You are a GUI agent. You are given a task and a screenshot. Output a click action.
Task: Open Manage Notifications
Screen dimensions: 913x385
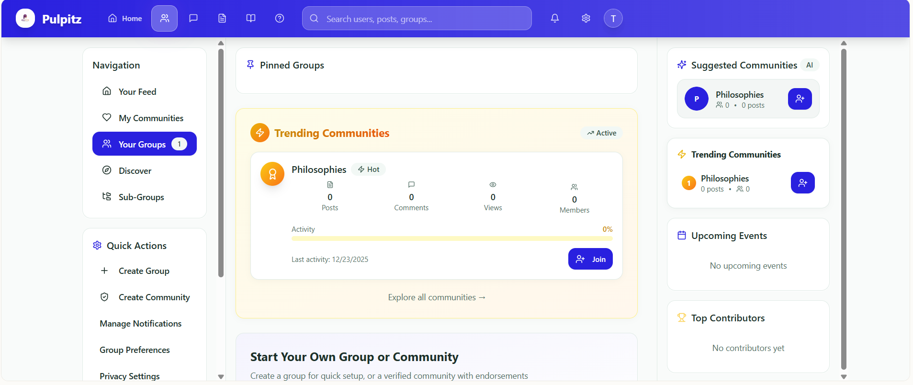[x=141, y=324]
